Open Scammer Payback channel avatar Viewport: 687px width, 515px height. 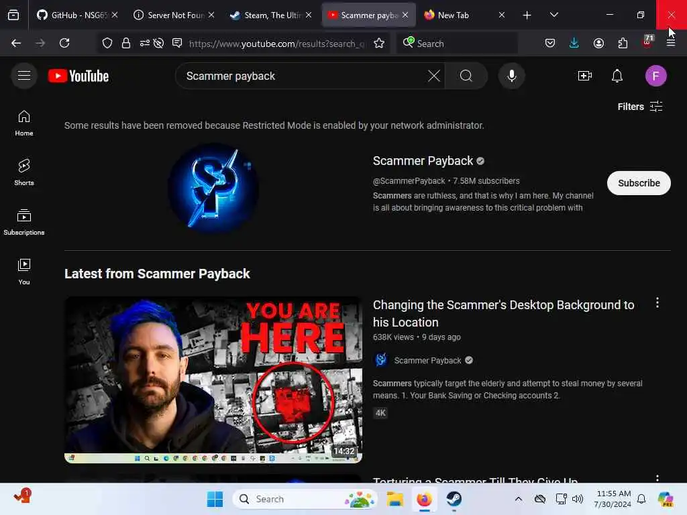tap(213, 188)
